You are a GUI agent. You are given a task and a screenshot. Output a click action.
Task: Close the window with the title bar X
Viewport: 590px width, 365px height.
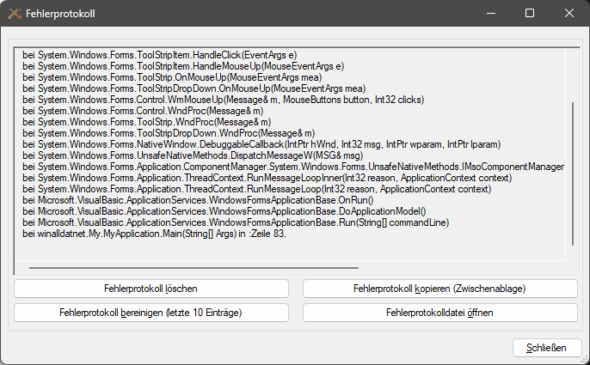tap(568, 14)
